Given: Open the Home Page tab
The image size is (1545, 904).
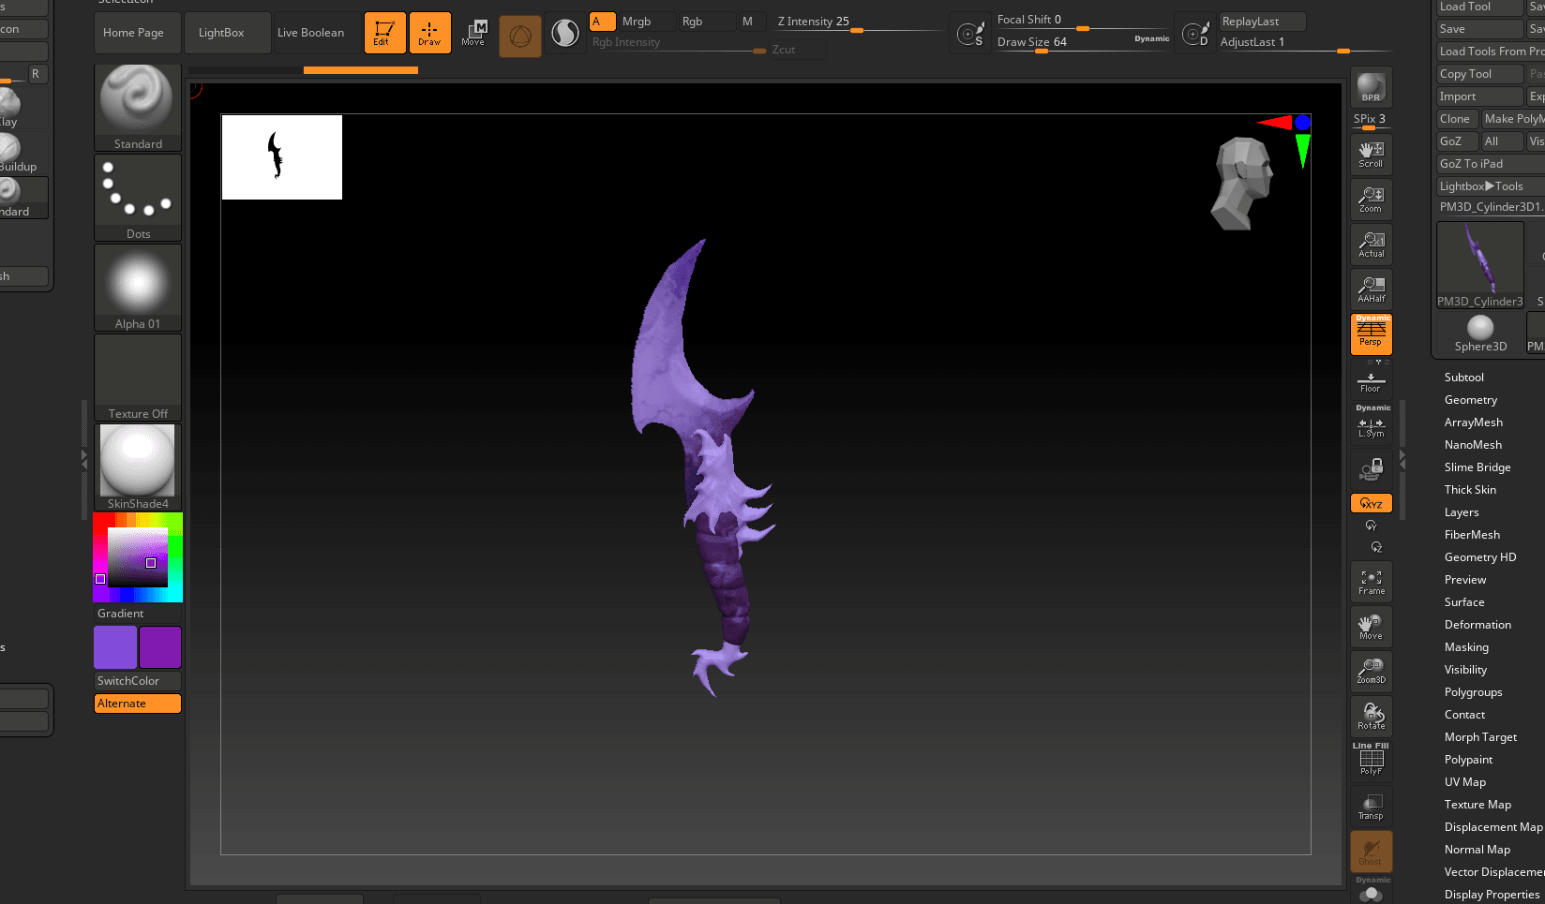Looking at the screenshot, I should pyautogui.click(x=137, y=33).
